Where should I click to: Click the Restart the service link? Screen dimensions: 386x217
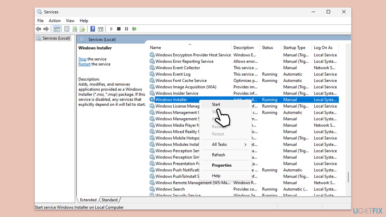84,64
